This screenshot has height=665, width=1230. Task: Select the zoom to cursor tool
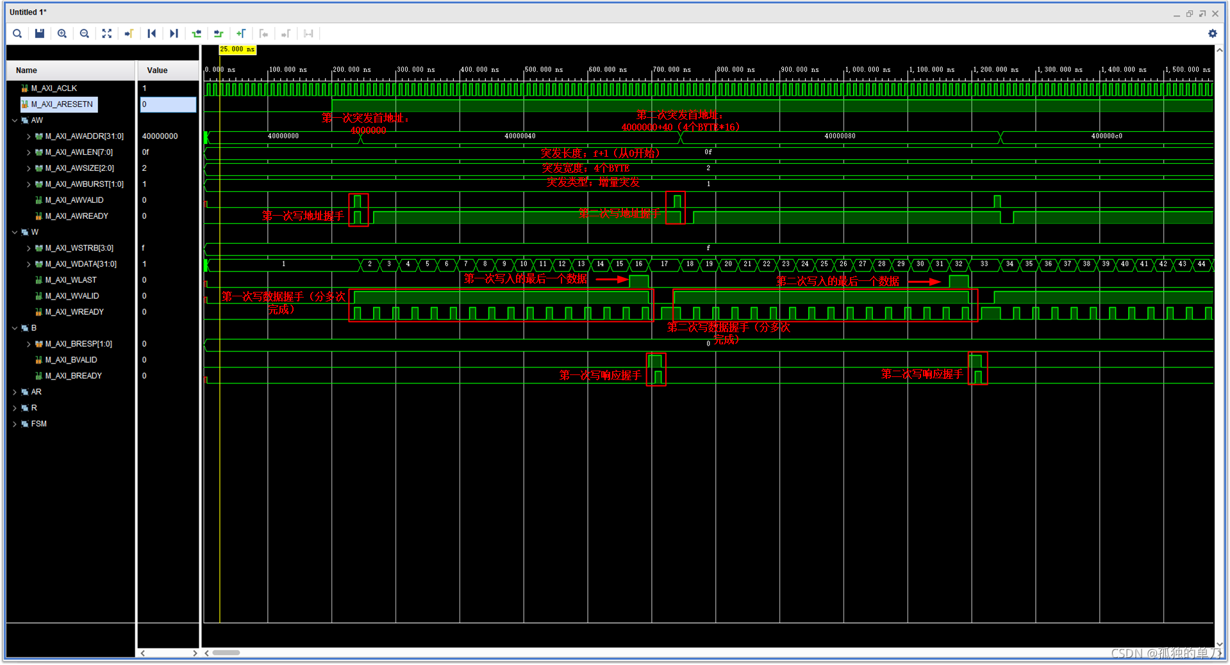pos(129,33)
